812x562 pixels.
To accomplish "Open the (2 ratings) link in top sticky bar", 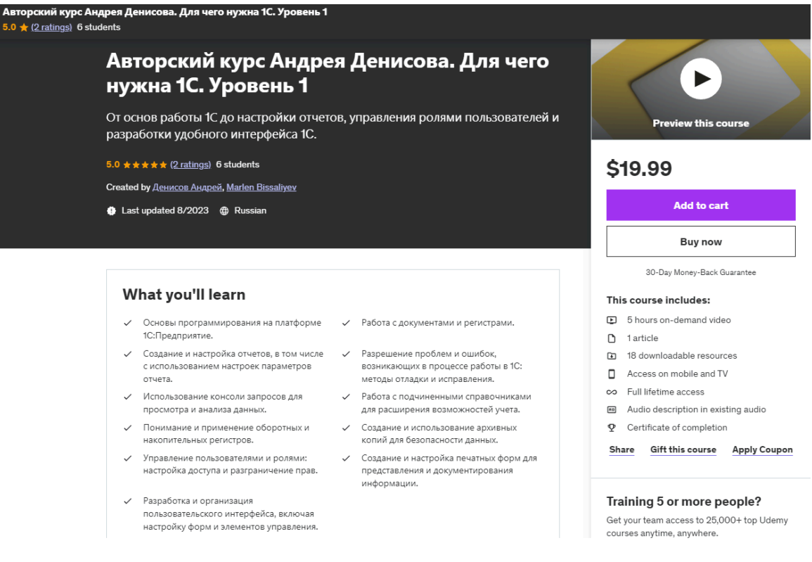I will 51,27.
